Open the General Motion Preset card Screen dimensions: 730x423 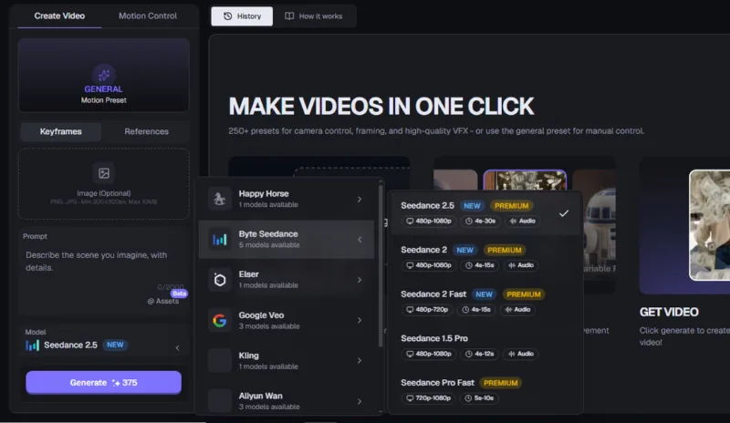(x=104, y=75)
